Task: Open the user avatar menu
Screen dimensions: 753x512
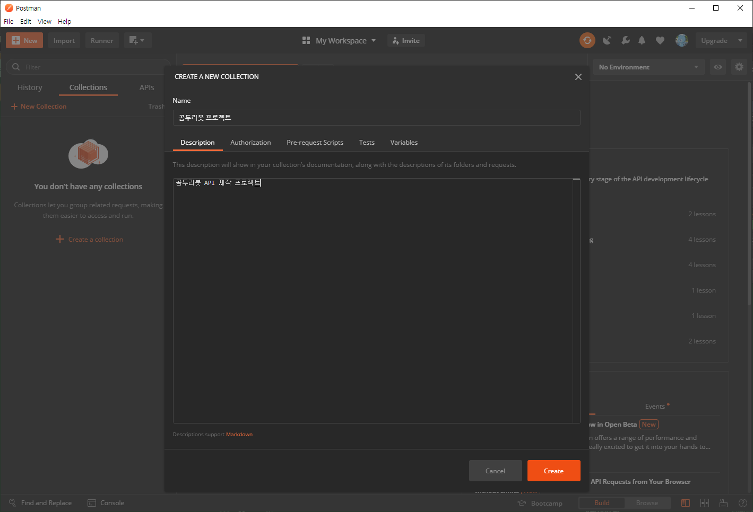Action: click(682, 40)
